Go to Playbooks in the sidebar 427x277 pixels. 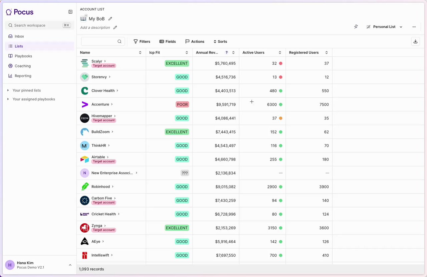[23, 56]
